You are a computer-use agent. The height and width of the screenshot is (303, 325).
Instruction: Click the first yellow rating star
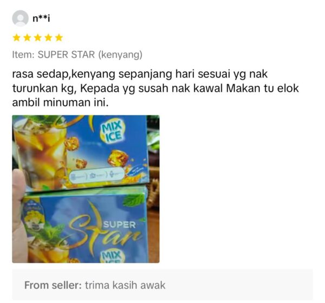click(17, 38)
